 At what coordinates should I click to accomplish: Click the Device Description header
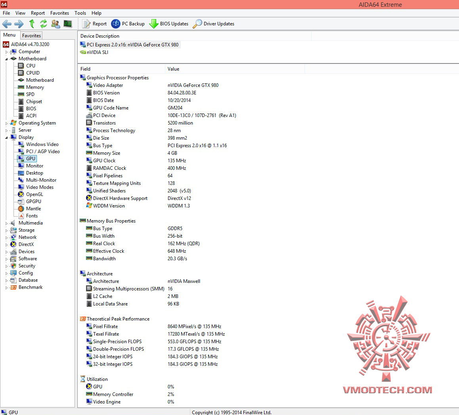point(194,36)
